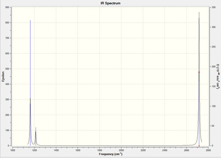Click the 1600 frequency tick label
The height and width of the screenshot is (158, 221).
click(78, 150)
